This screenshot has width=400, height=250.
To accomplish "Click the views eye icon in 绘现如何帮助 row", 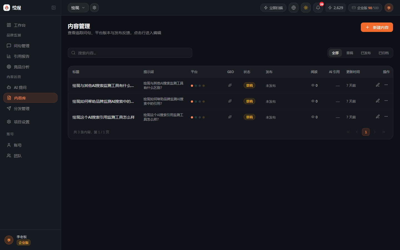I will click(313, 101).
